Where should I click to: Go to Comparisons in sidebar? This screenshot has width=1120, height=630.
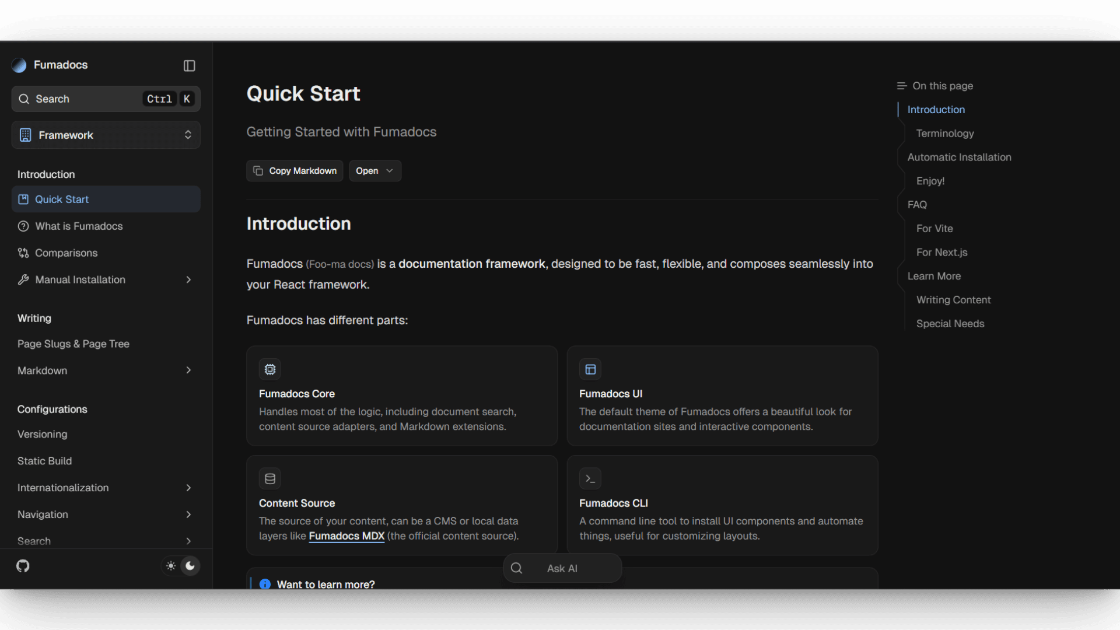click(x=66, y=253)
